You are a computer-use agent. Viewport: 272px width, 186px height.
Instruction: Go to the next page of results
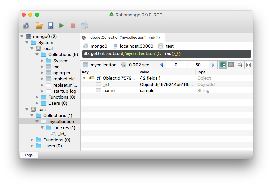point(213,65)
